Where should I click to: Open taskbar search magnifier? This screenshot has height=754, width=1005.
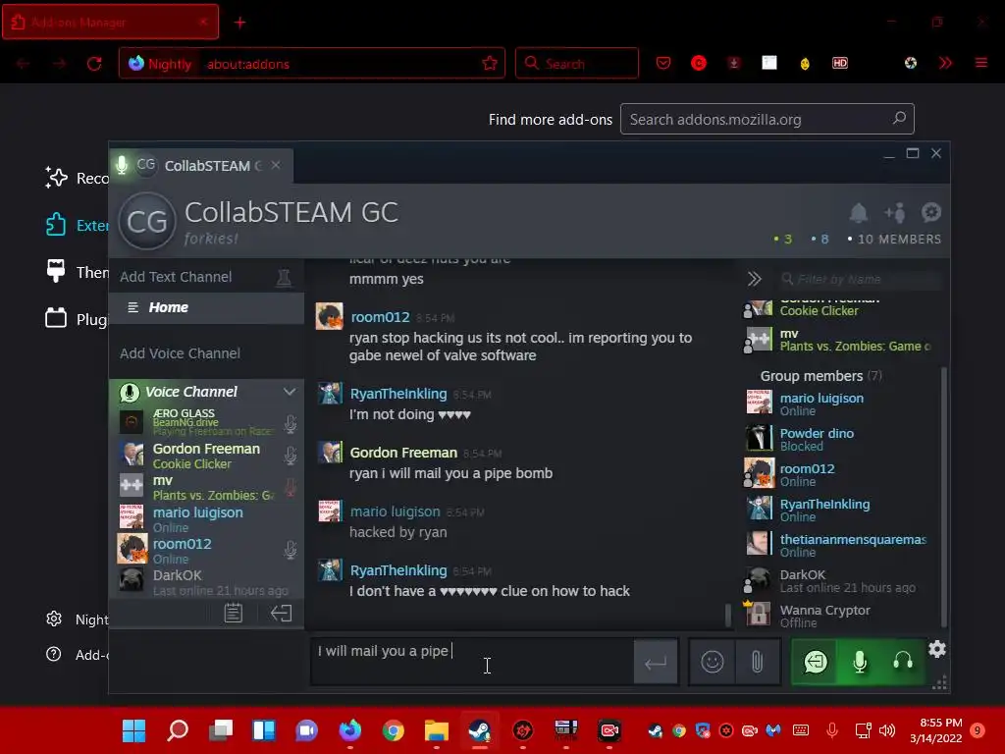pos(178,730)
